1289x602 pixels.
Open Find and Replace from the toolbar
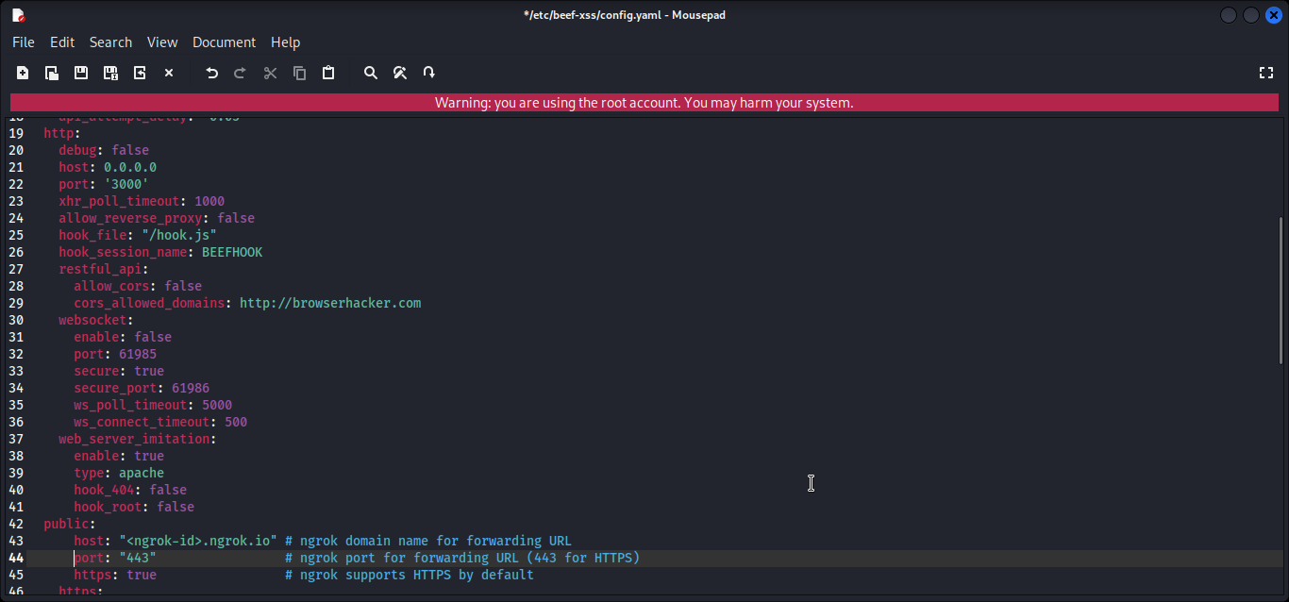pyautogui.click(x=400, y=73)
